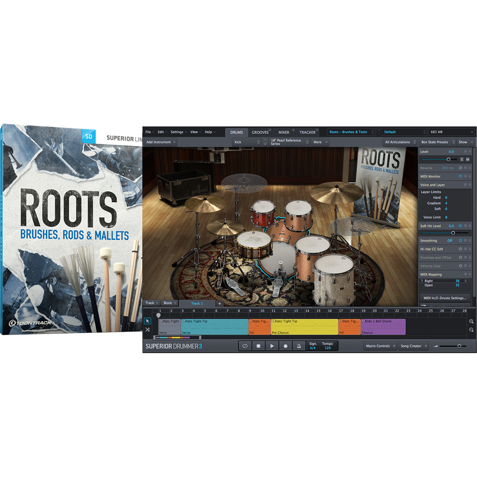This screenshot has height=477, width=477.
Task: Click the Record button
Action: click(285, 346)
